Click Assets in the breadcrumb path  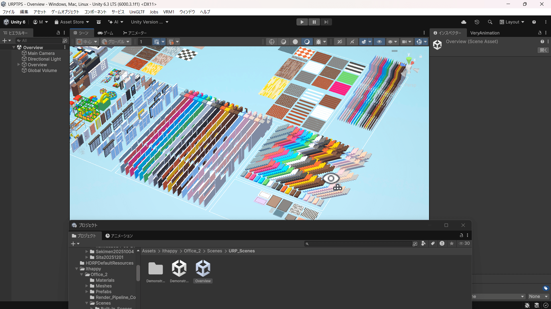[149, 251]
